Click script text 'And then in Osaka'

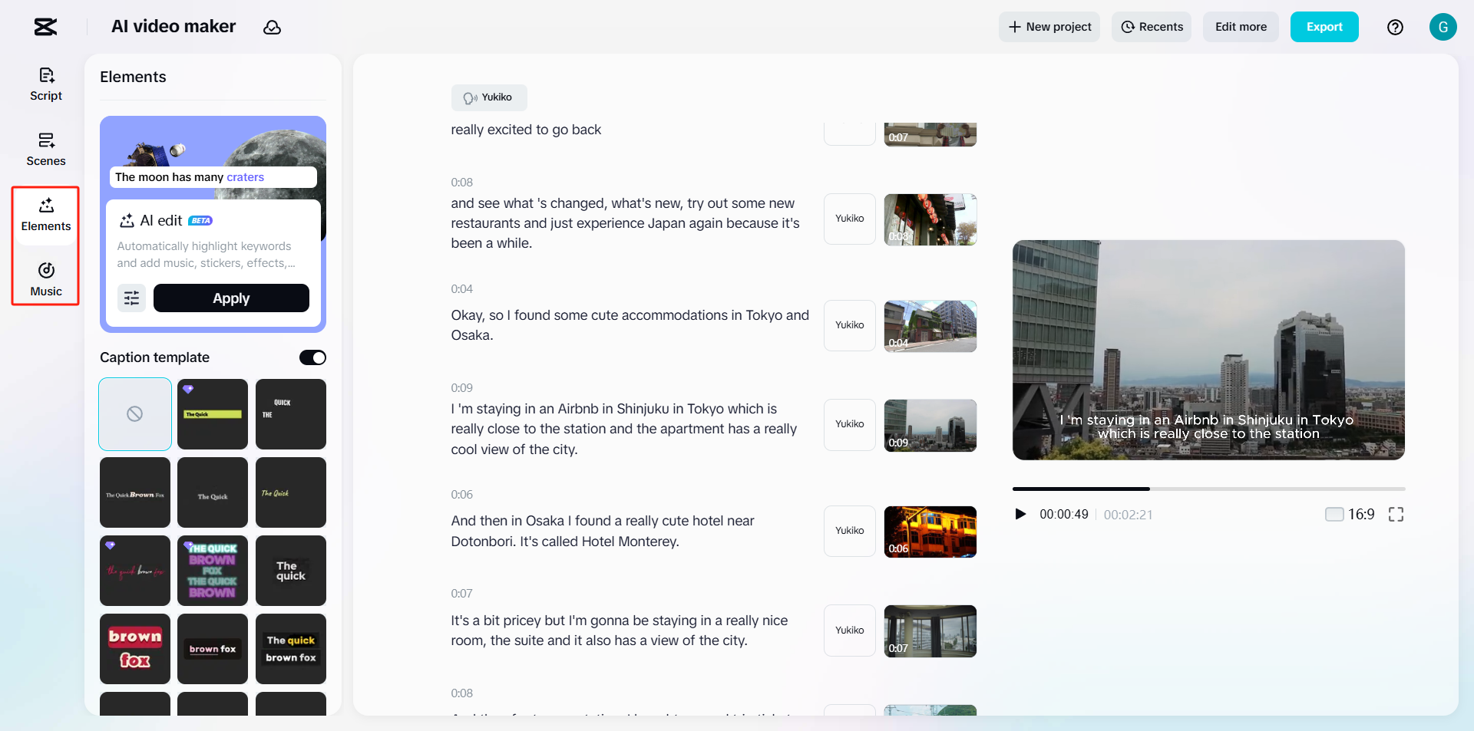(603, 531)
